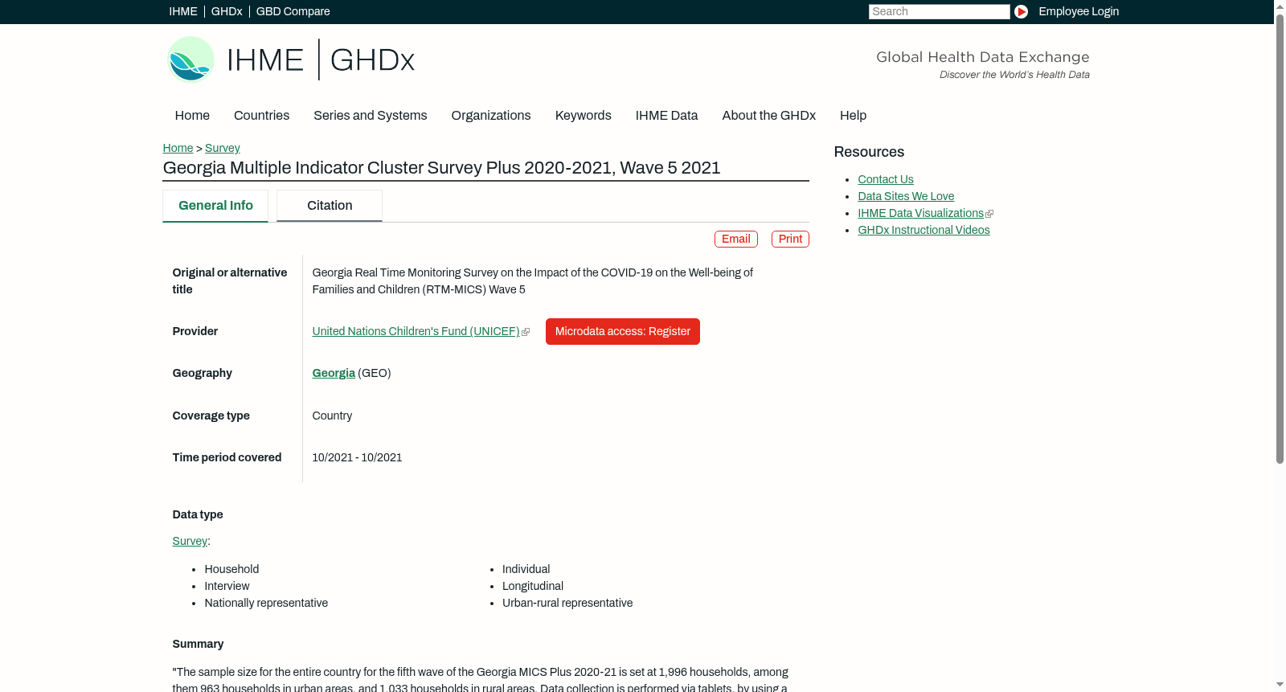Click Survey breadcrumb link
This screenshot has width=1286, height=692.
point(223,148)
